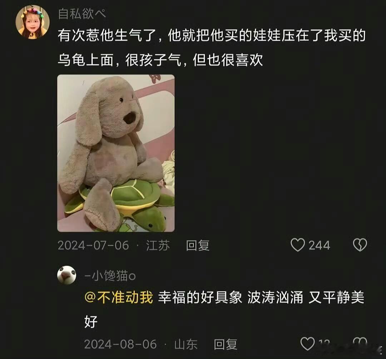Open -小馋猫o profile avatar
The image size is (386, 359).
coord(67,275)
